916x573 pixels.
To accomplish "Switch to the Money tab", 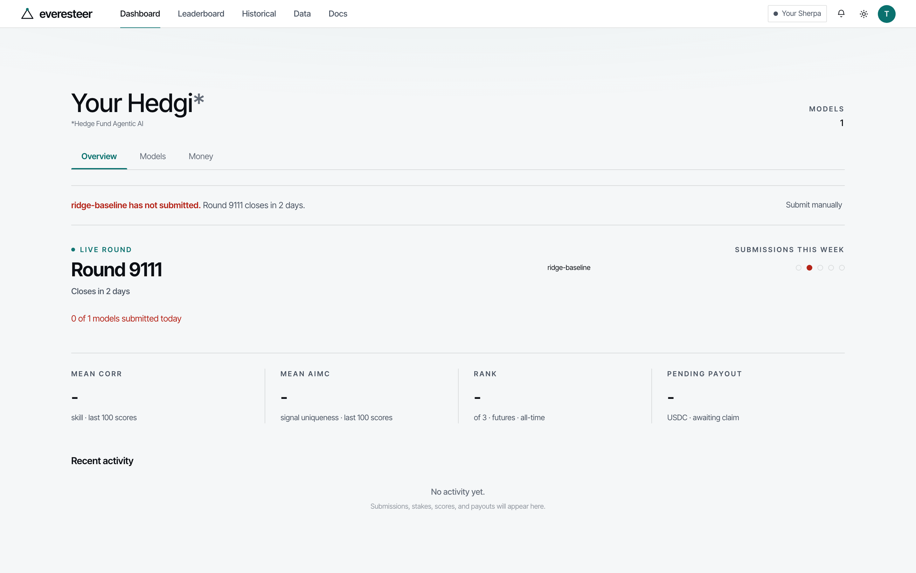I will [201, 157].
